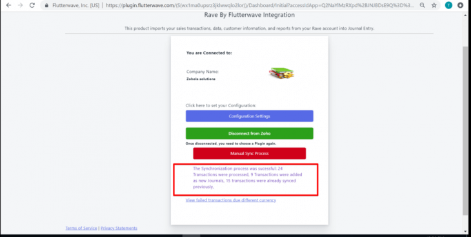471x237 pixels.
Task: Click 'Once disconnected, you need to choose' note
Action: coord(231,143)
